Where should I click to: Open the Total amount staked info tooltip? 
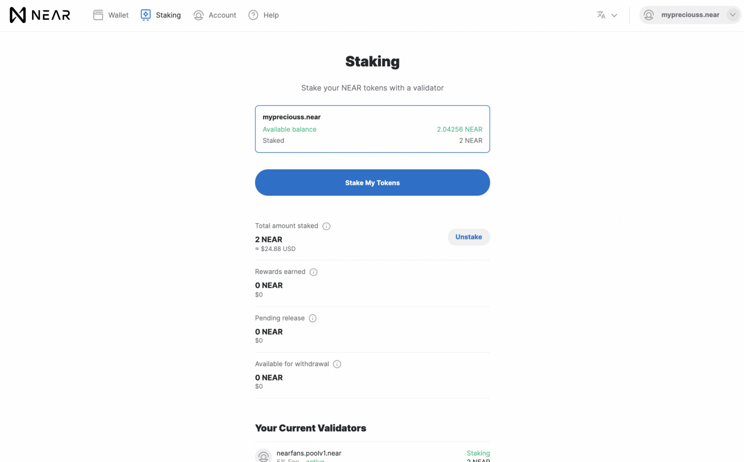[326, 226]
